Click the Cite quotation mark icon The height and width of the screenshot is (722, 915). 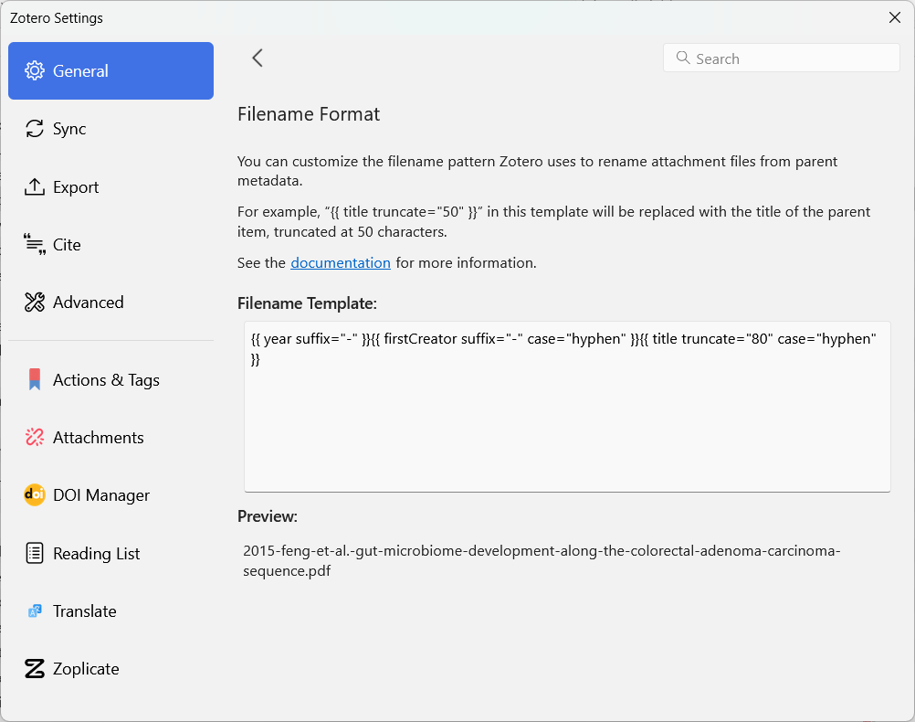point(35,245)
